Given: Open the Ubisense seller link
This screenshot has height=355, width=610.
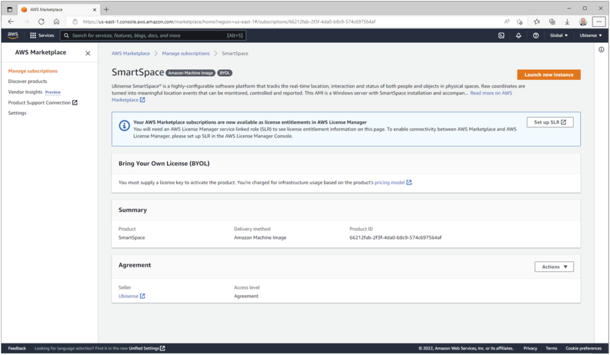Looking at the screenshot, I should tap(132, 296).
